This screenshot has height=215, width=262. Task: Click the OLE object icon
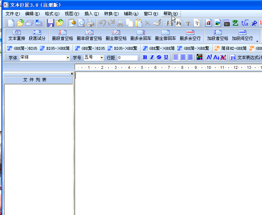(226, 23)
